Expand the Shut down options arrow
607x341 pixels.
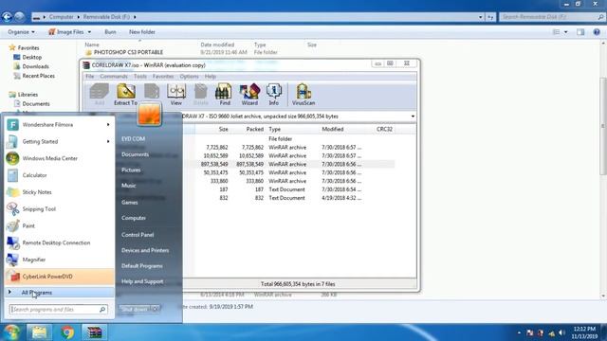(155, 309)
